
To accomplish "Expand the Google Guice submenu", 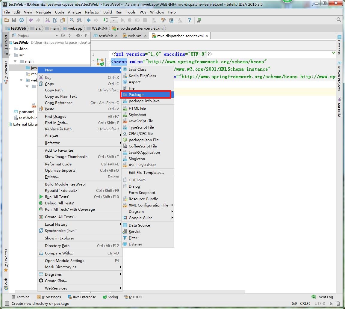I will pos(148,218).
